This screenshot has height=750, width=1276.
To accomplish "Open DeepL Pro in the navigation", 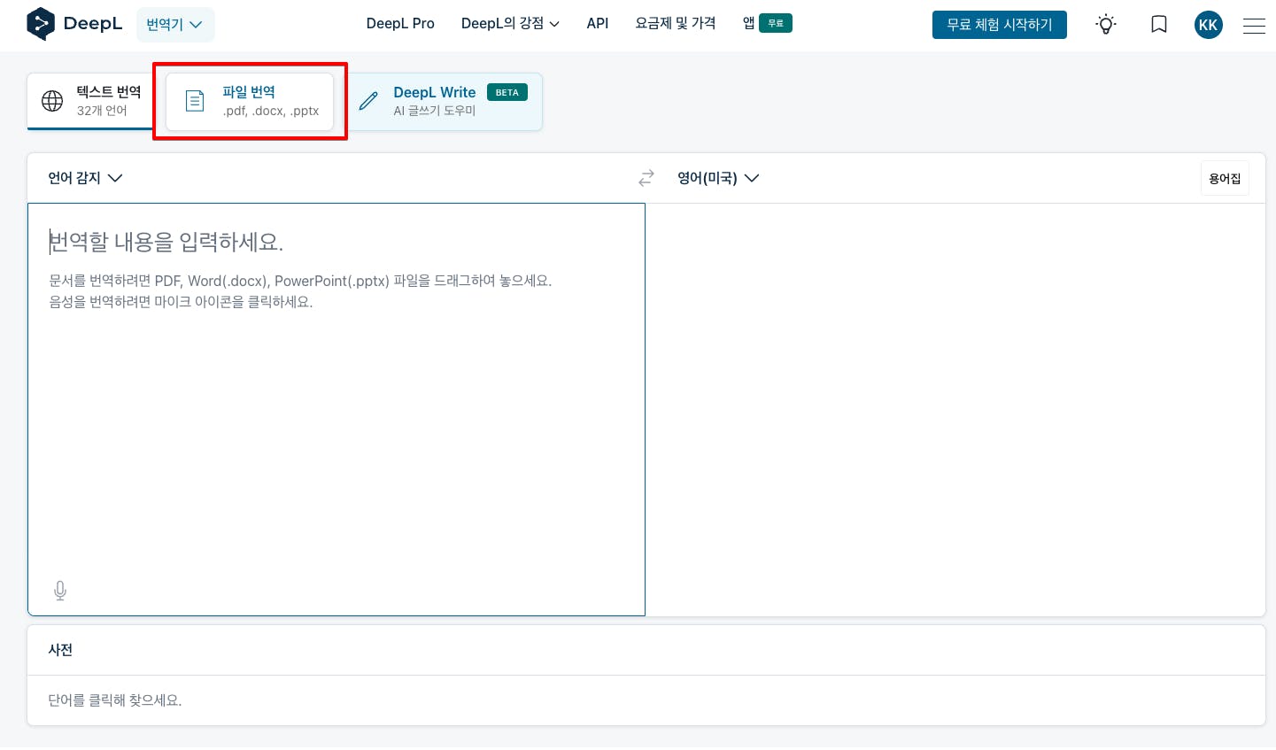I will pos(400,24).
